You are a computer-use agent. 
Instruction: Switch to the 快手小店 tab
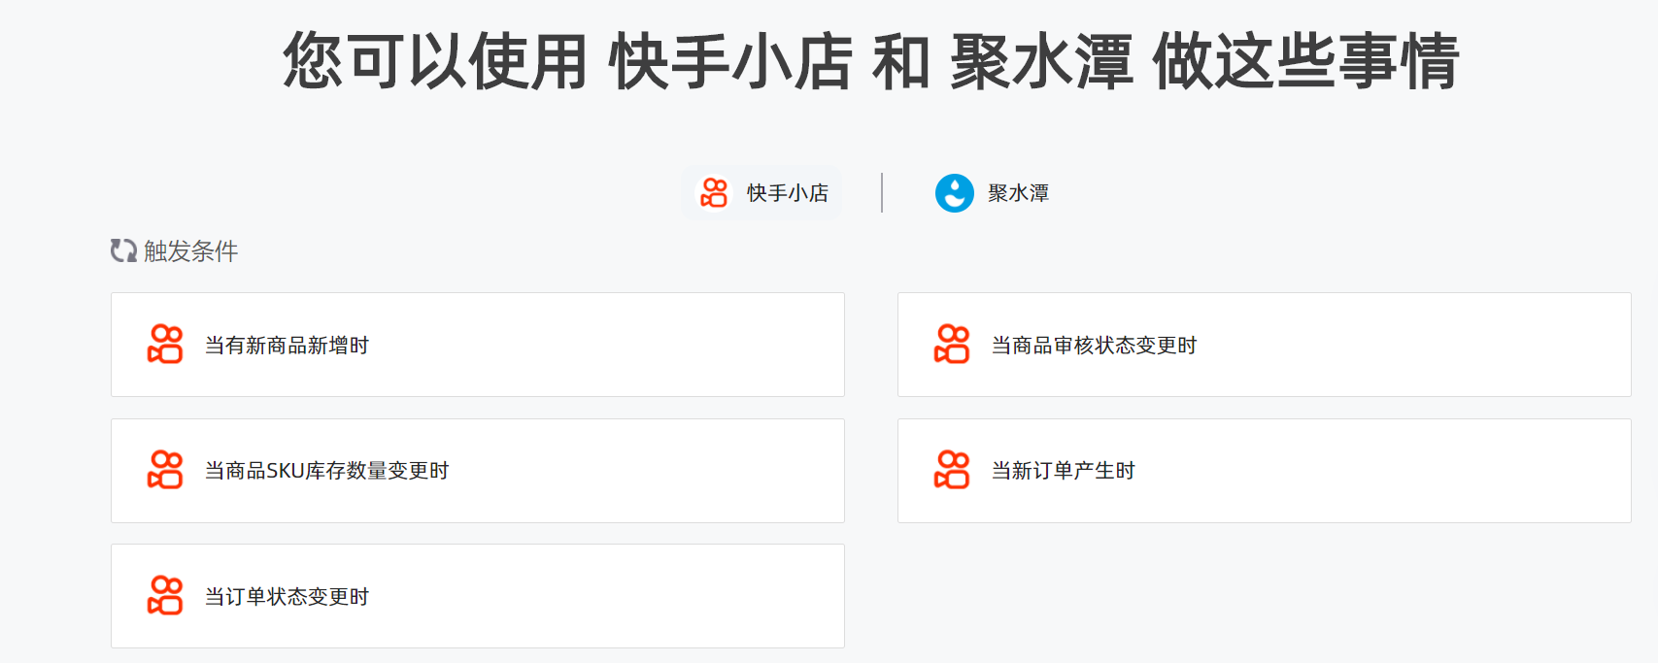[x=787, y=193]
